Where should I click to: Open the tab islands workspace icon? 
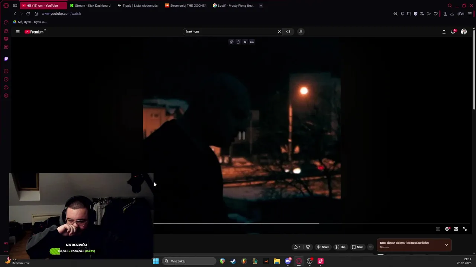pos(15,6)
